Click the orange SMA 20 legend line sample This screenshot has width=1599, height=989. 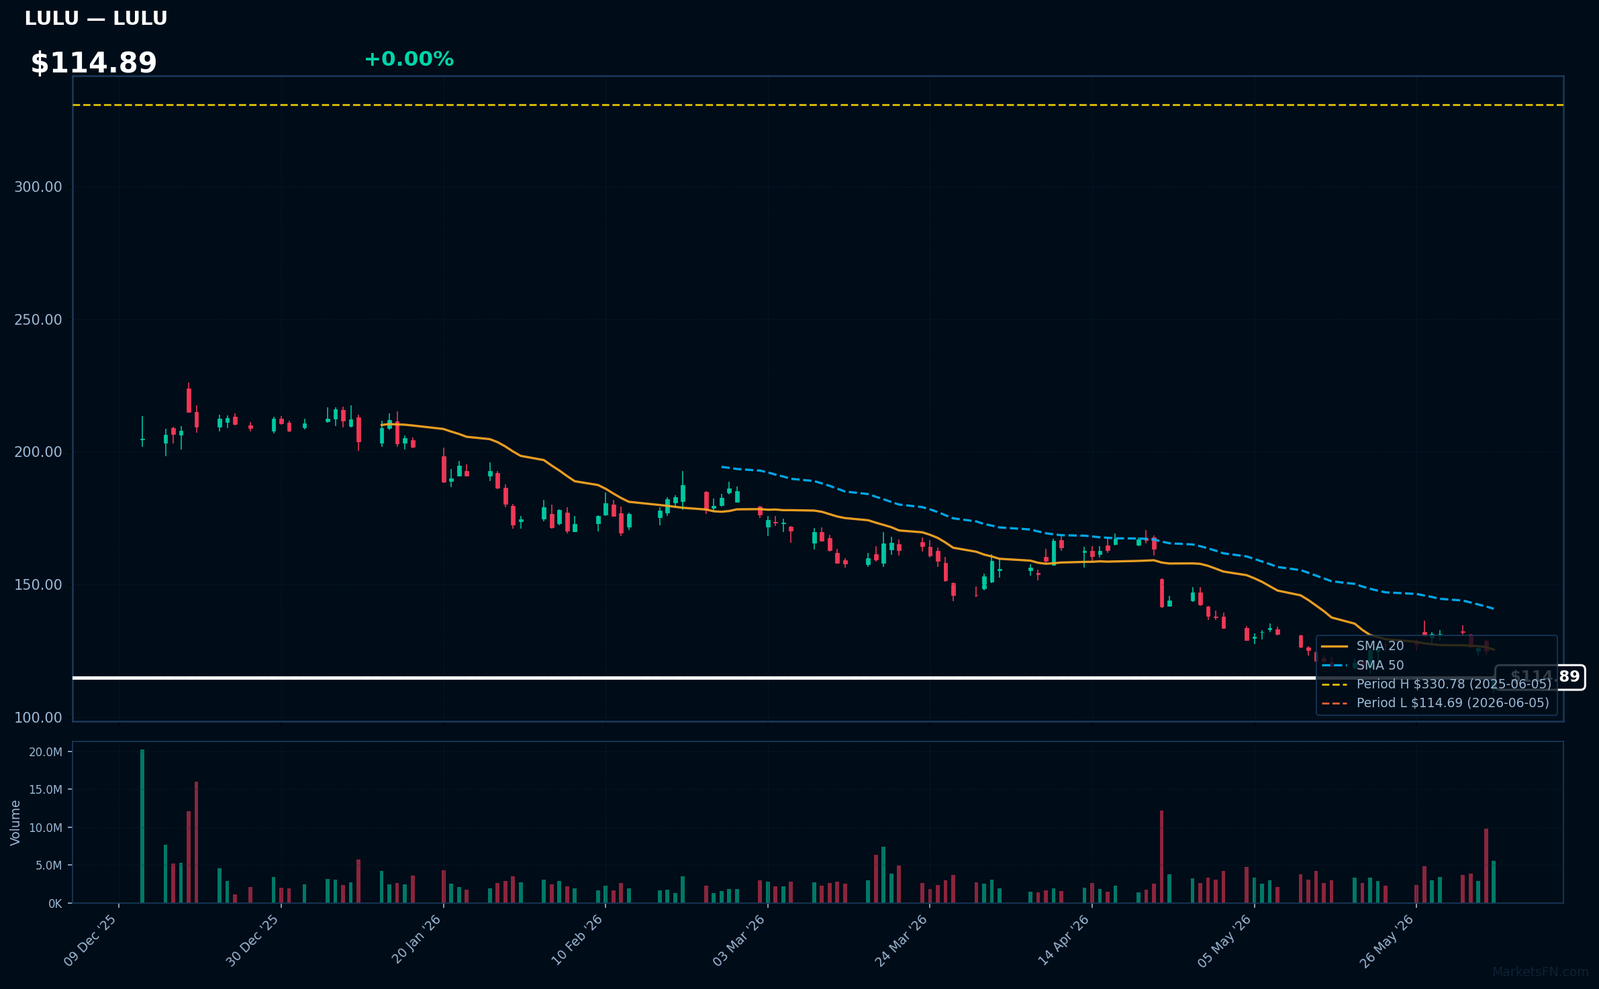[x=1335, y=647]
